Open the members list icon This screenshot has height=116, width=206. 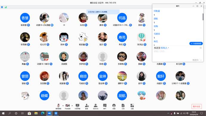96,106
